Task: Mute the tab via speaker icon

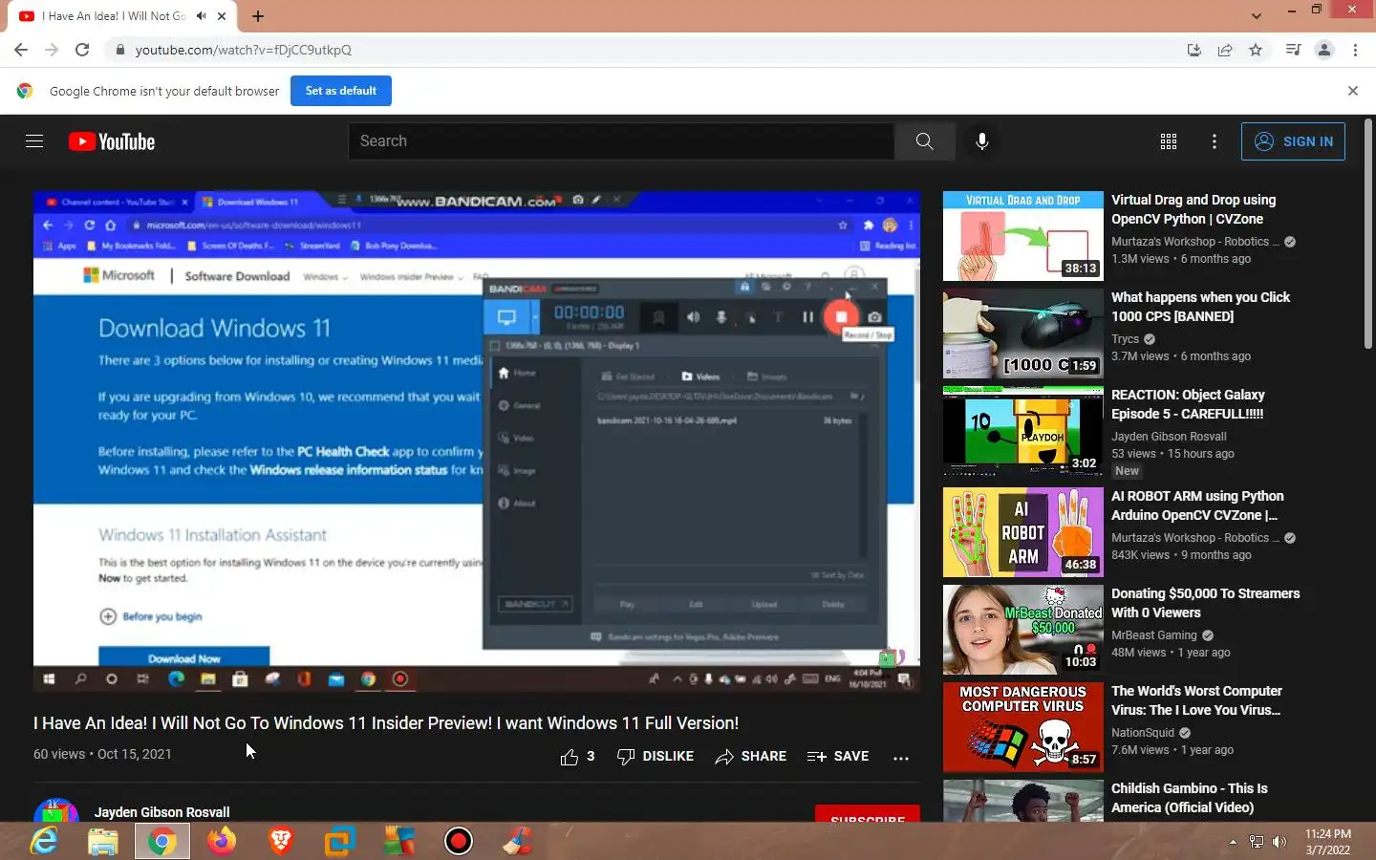Action: (202, 16)
